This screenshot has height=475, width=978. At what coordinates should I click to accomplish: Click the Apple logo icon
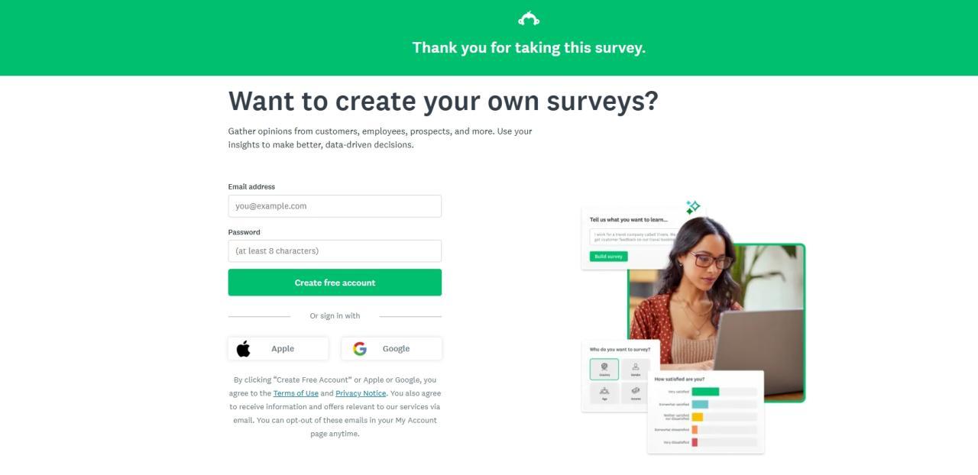pyautogui.click(x=244, y=349)
